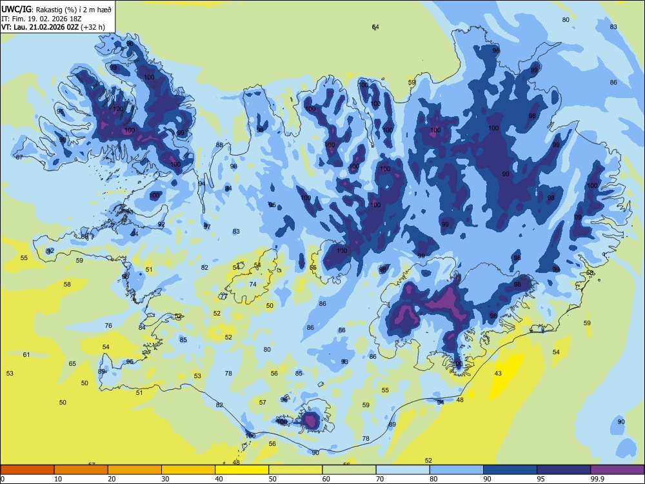Pick the 20–30 amber legend swatch
Image resolution: width=645 pixels, height=484 pixels.
(x=135, y=470)
